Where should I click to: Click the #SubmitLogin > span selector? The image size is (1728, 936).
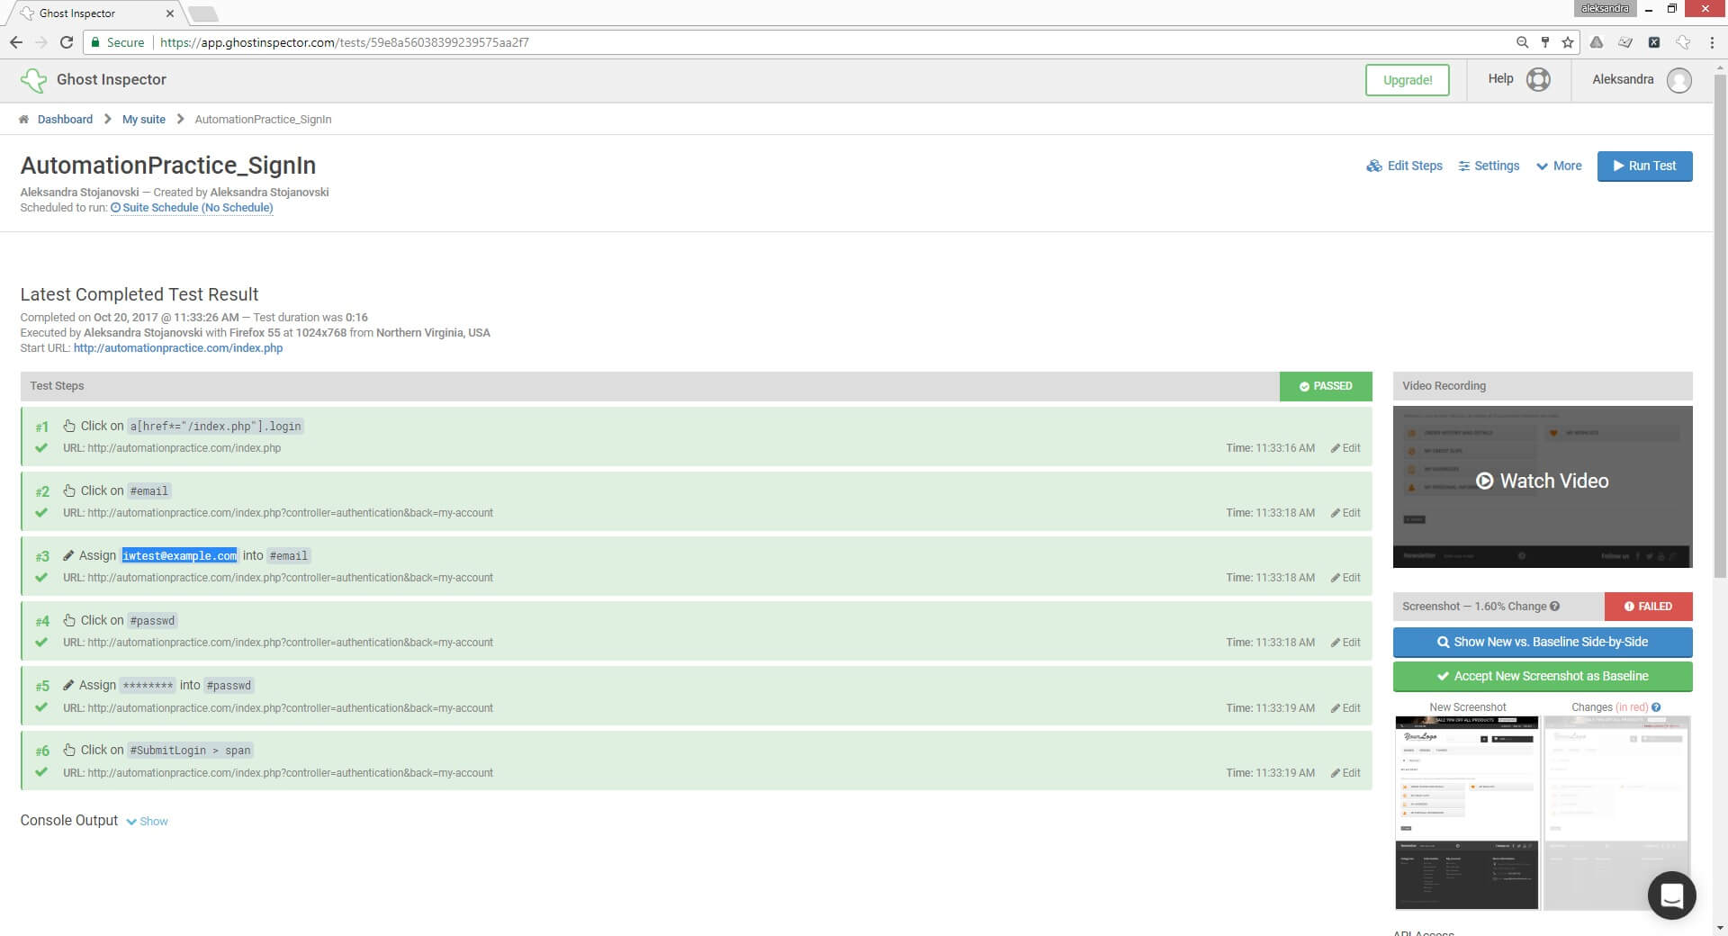point(191,750)
